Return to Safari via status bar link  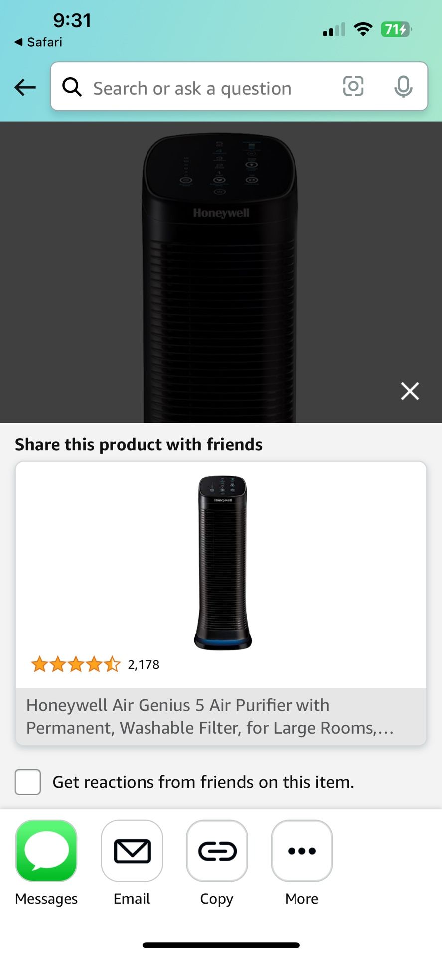coord(38,42)
